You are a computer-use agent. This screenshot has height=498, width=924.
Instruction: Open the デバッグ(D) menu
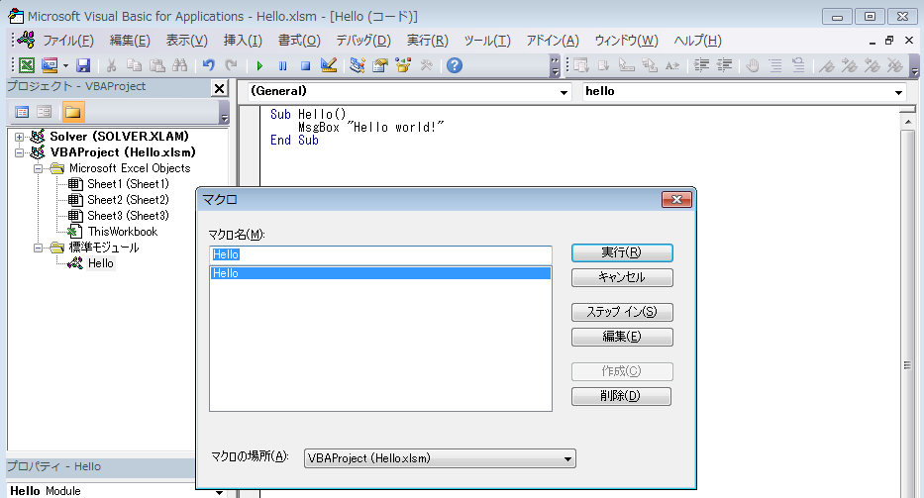click(363, 41)
